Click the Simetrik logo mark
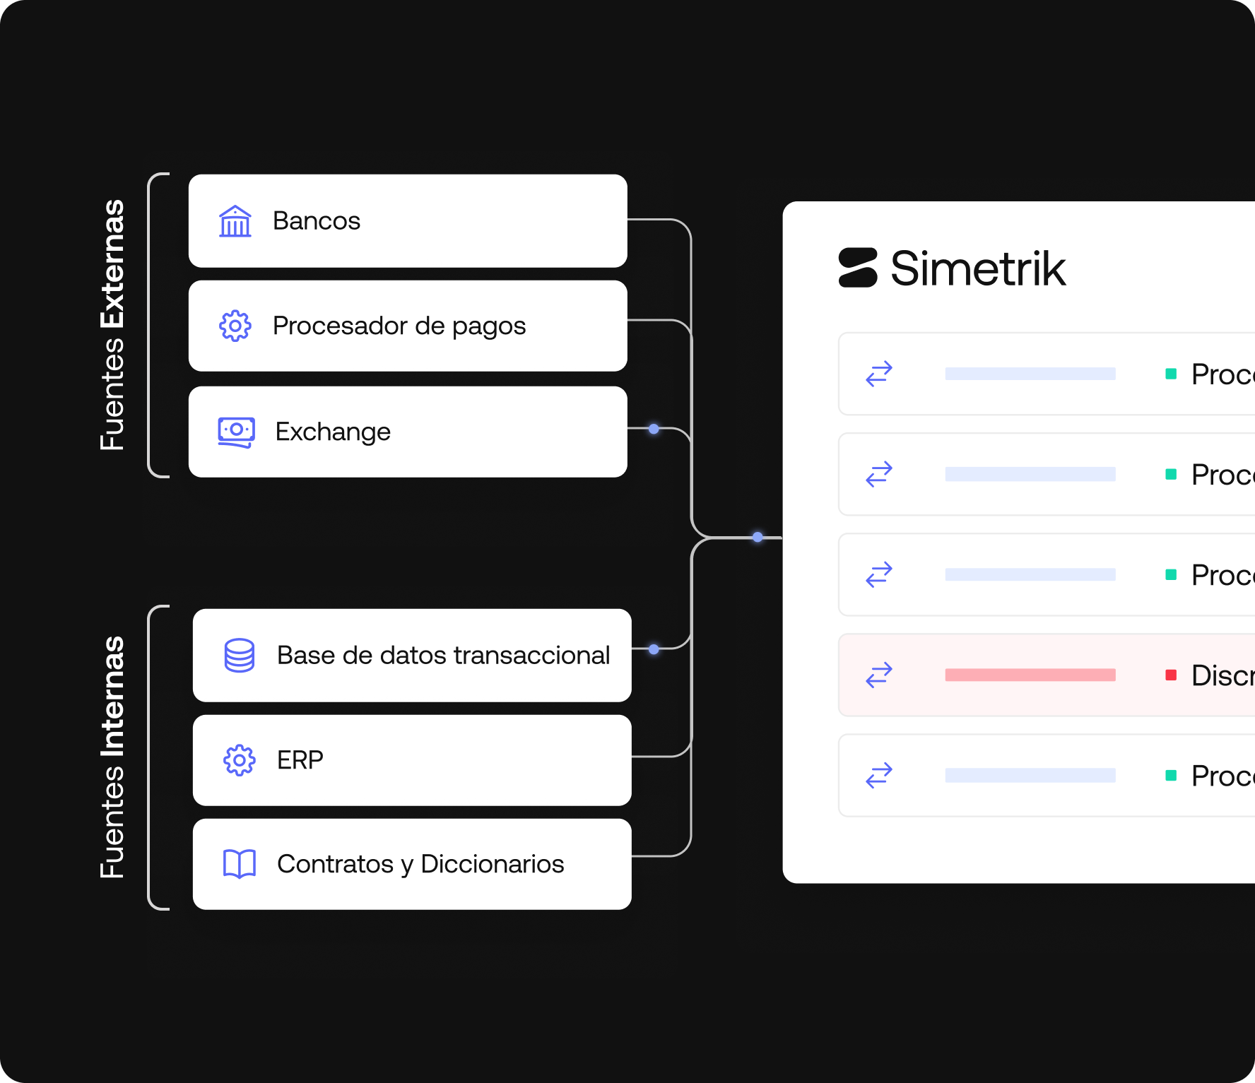This screenshot has width=1255, height=1083. pos(858,268)
